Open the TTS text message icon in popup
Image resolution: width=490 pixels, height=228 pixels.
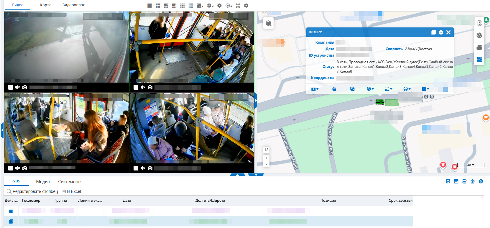click(352, 89)
